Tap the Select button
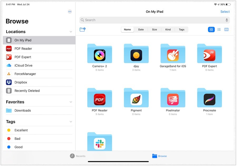Screen dimensions: 237x166 coord(225,12)
